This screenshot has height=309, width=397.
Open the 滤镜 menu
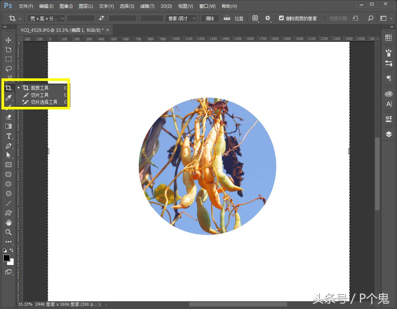pos(147,6)
